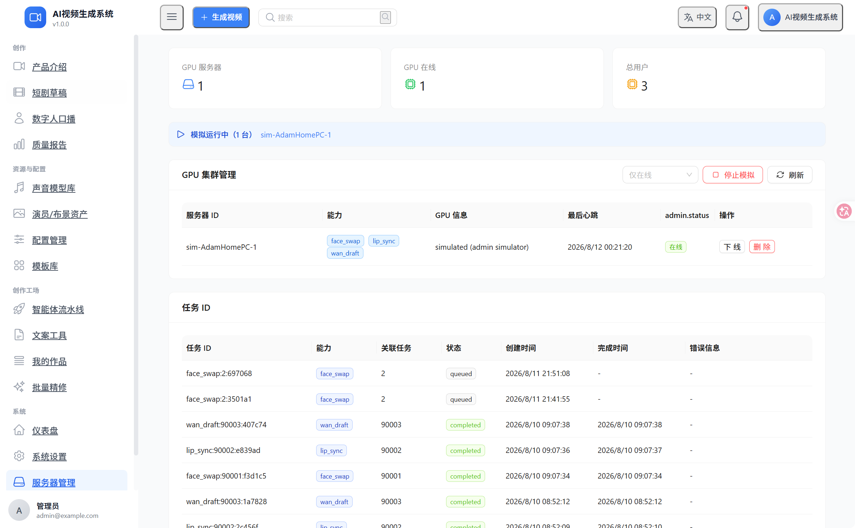This screenshot has width=855, height=528.
Task: Select task row face_swap:90001:f3d1c5
Action: point(497,476)
